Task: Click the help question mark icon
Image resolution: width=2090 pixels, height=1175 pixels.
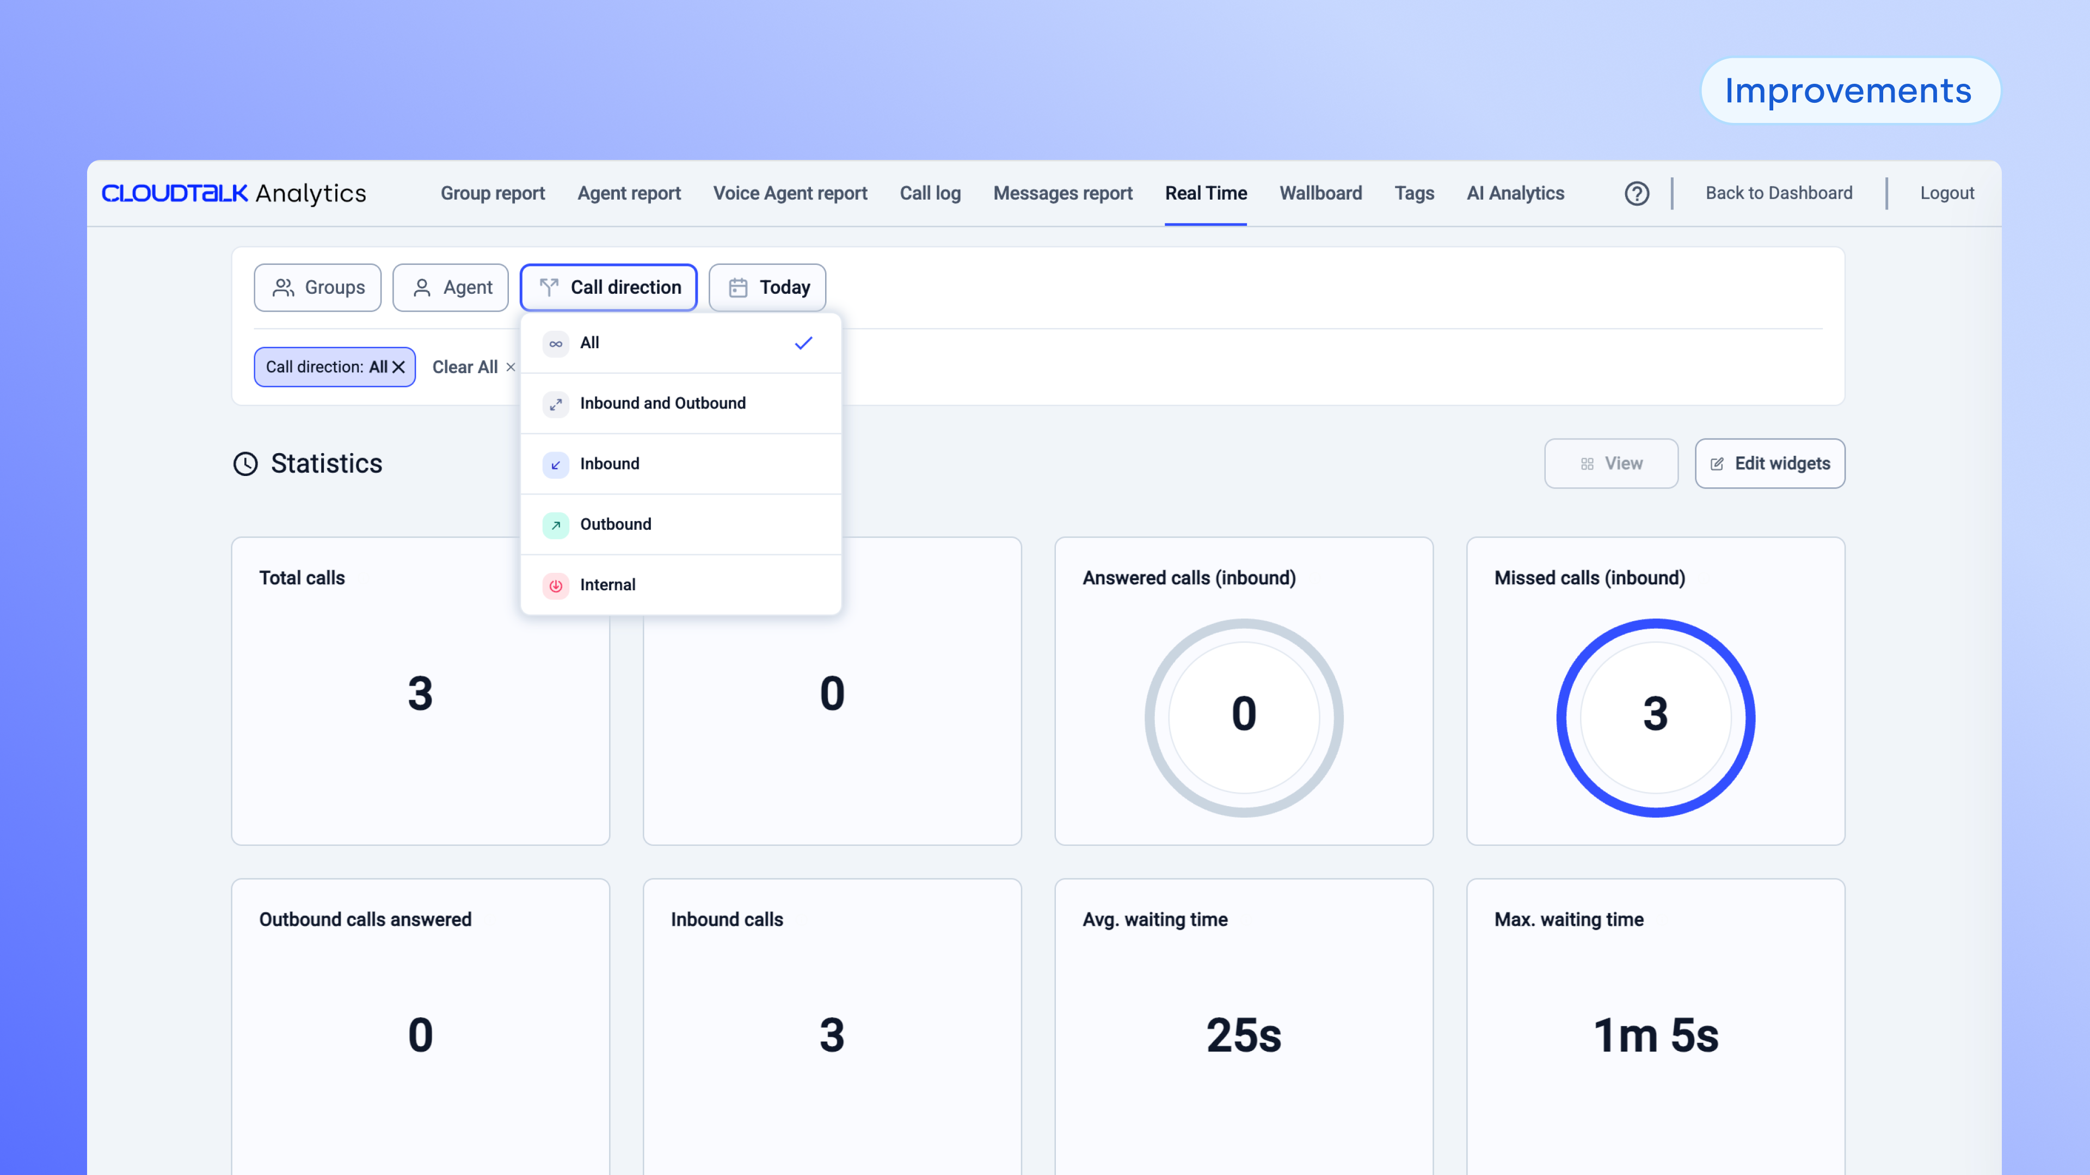Action: point(1637,193)
